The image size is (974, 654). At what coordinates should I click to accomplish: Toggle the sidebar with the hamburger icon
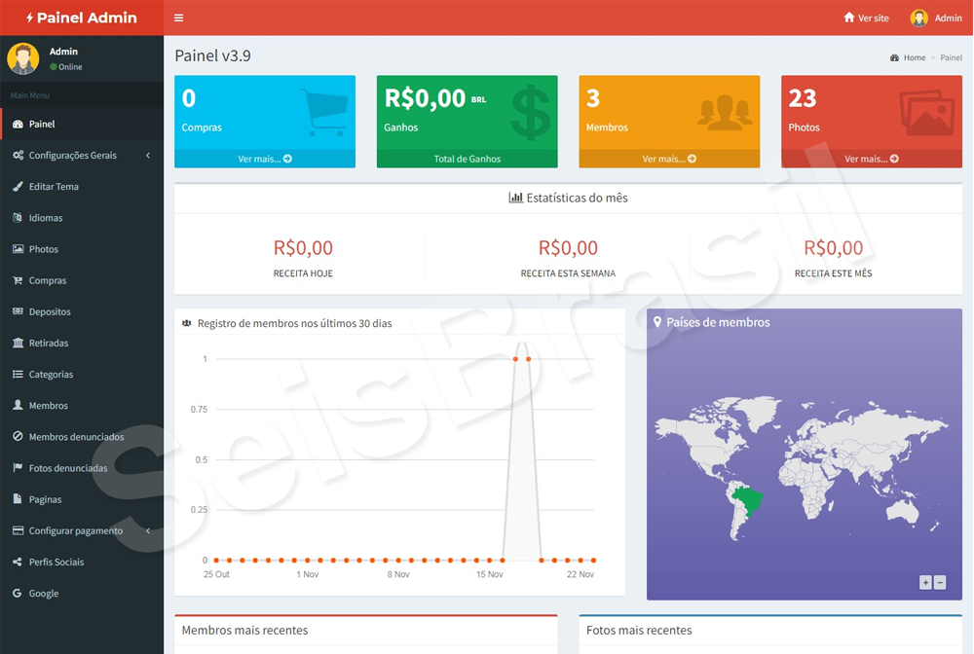[178, 18]
